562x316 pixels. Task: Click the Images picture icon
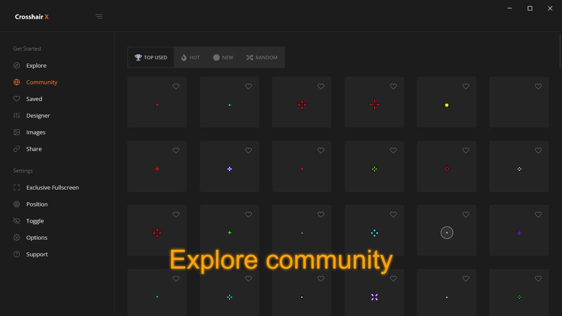[x=17, y=132]
